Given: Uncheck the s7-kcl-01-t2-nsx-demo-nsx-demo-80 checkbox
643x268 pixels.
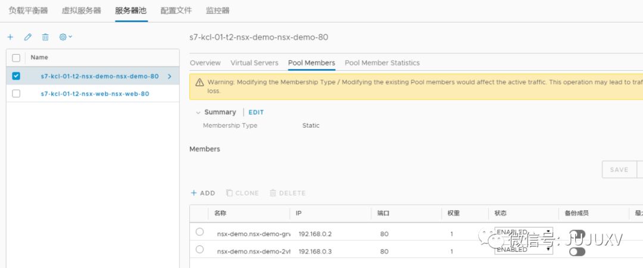Looking at the screenshot, I should [16, 76].
